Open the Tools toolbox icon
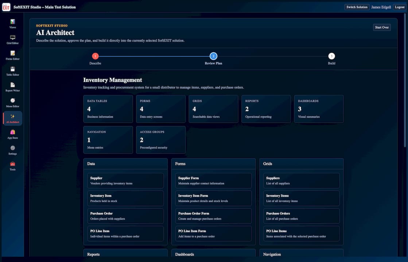This screenshot has height=262, width=408. click(x=12, y=164)
